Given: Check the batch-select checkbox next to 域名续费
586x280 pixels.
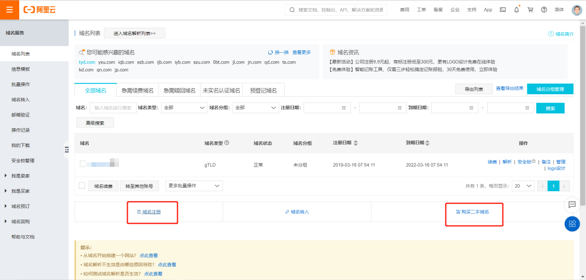Looking at the screenshot, I should point(82,186).
